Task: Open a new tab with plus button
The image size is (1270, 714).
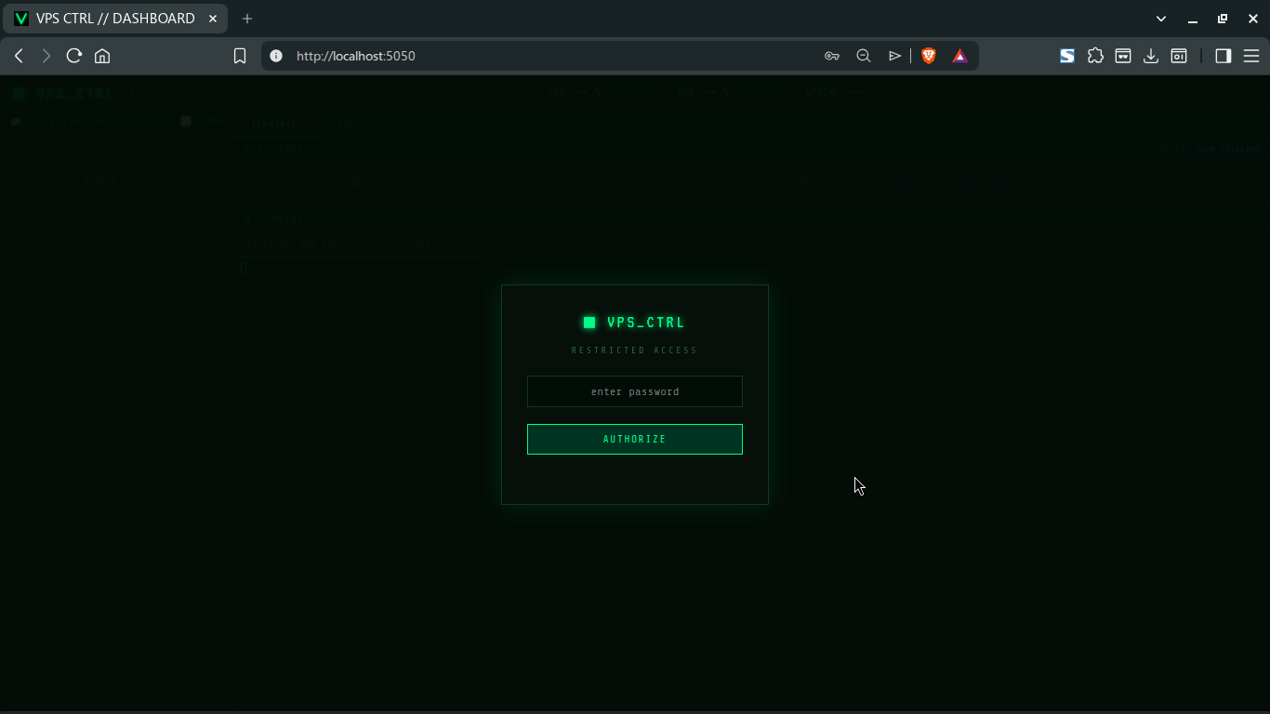Action: (247, 19)
